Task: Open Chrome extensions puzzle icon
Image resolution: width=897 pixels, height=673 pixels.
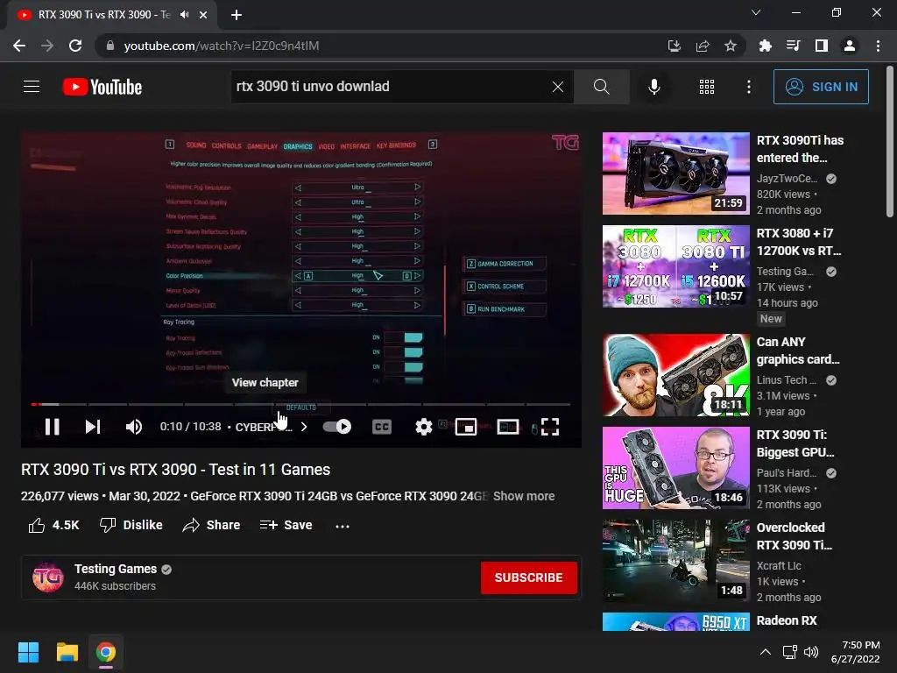Action: pyautogui.click(x=765, y=46)
